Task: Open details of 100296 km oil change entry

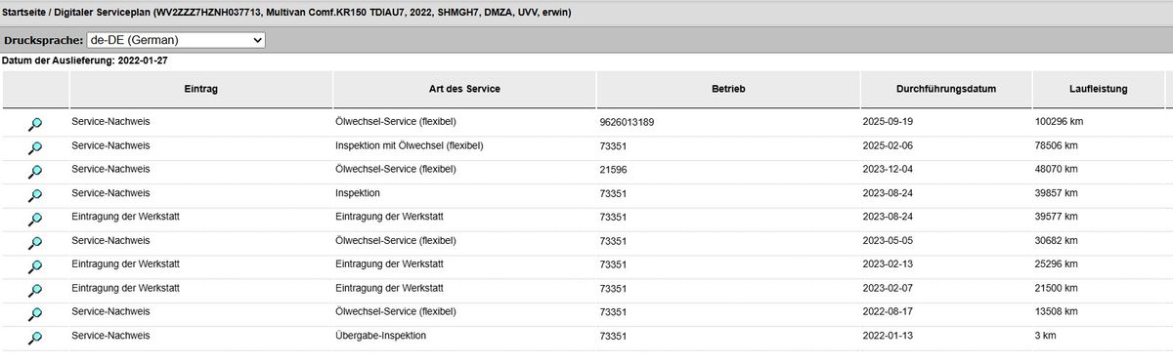Action: pos(35,124)
